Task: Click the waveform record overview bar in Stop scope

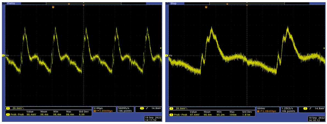Action: [x=247, y=4]
